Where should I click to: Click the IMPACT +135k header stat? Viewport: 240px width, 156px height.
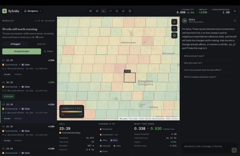203,11
